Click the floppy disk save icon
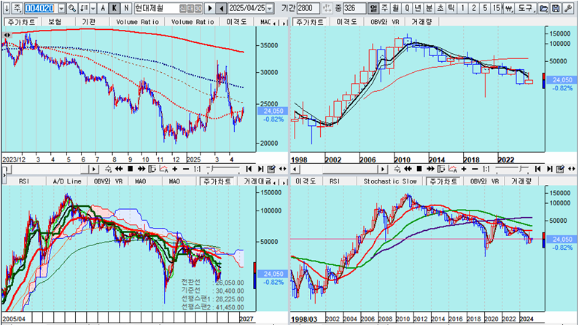The height and width of the screenshot is (327, 579). coord(556,8)
